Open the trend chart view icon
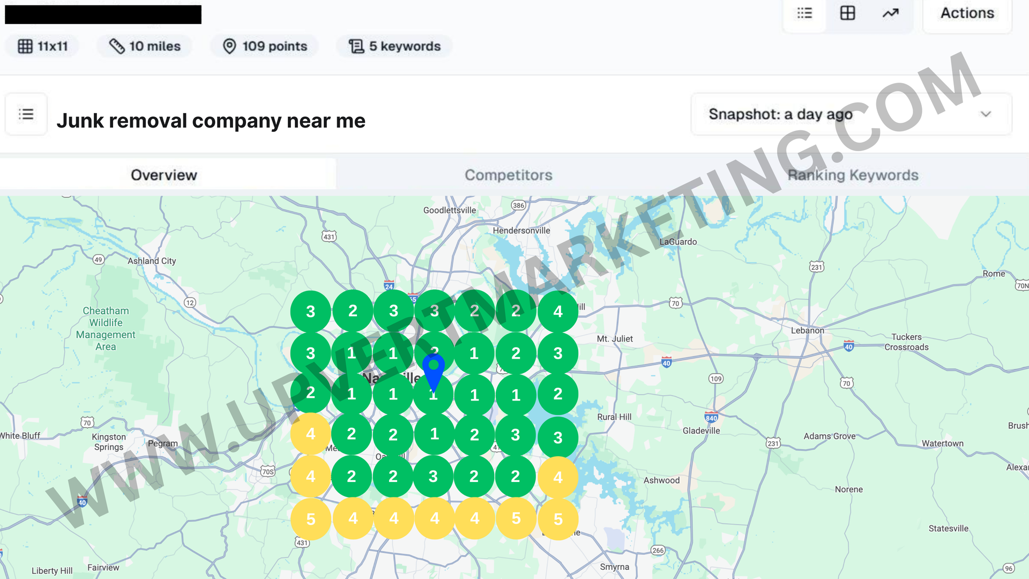This screenshot has width=1029, height=579. (890, 13)
